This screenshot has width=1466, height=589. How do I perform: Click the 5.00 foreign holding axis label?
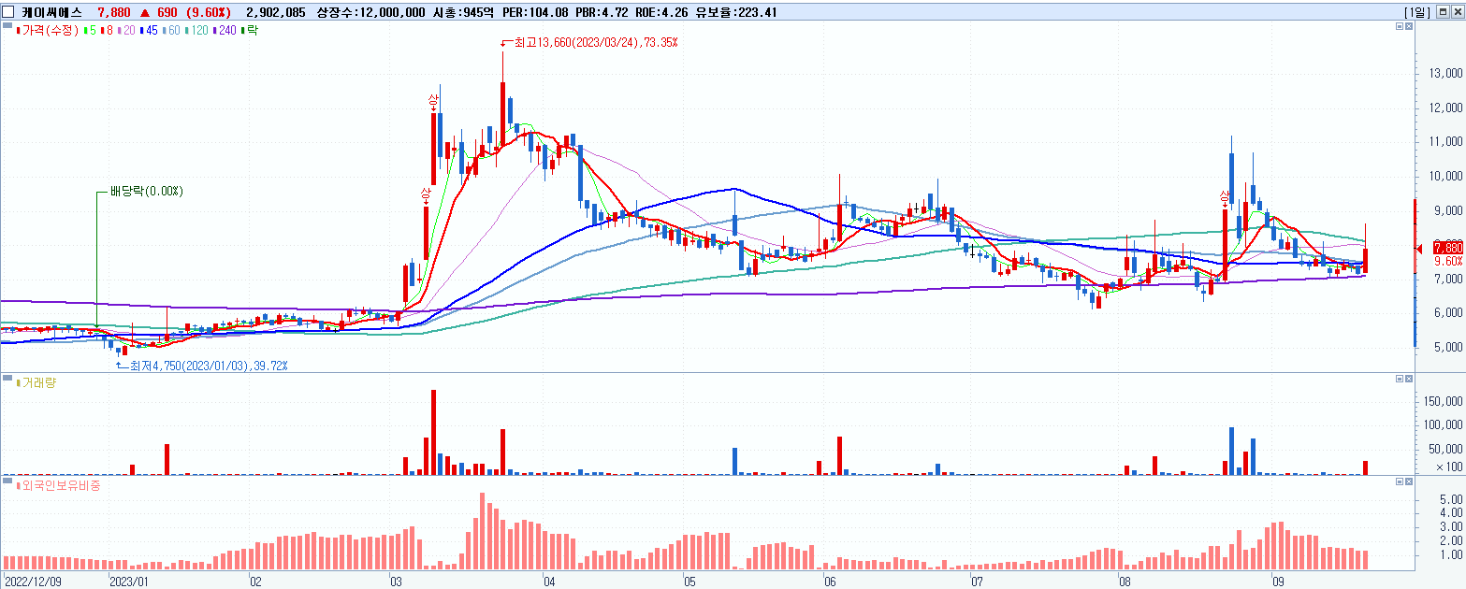[1452, 499]
